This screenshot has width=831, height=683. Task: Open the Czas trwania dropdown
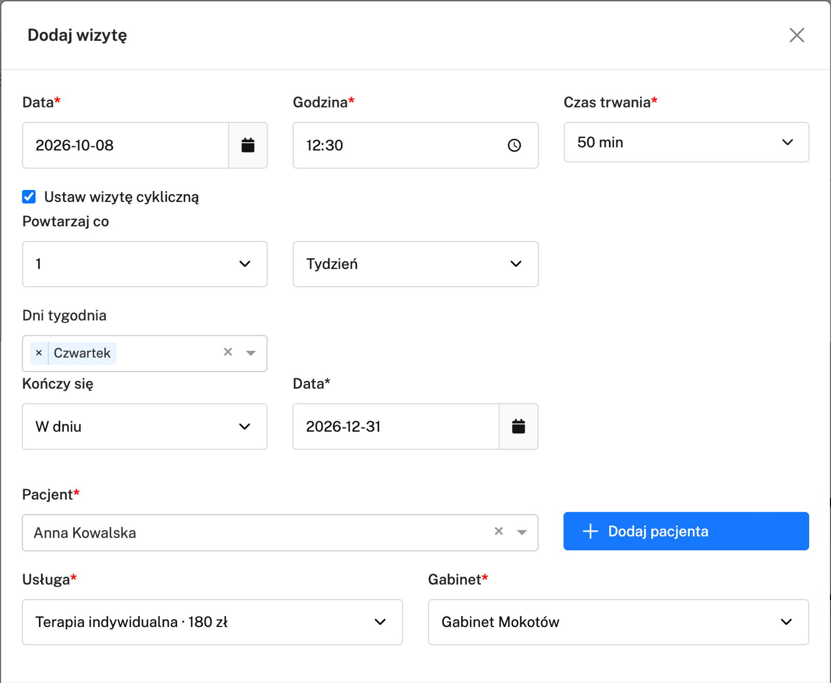coord(686,142)
